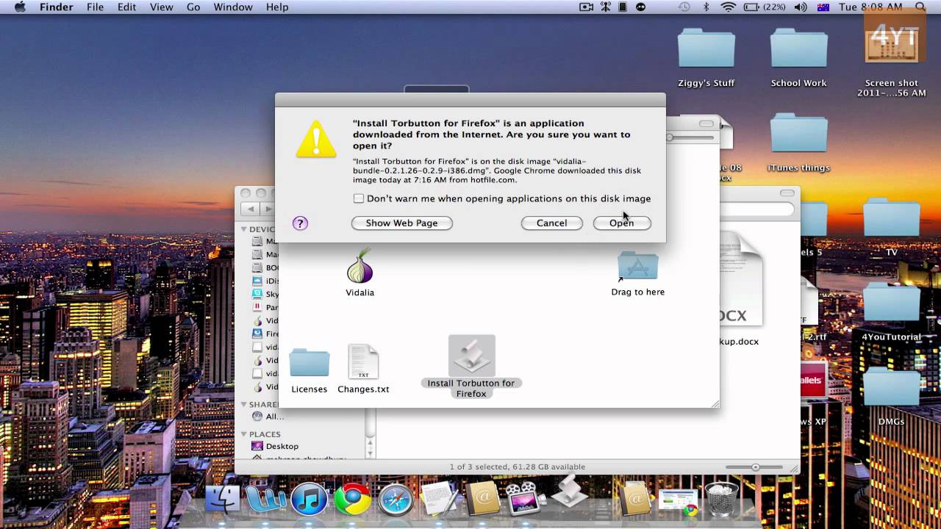Click the Bluetooth menu bar icon
Viewport: 941px width, 529px height.
point(706,7)
